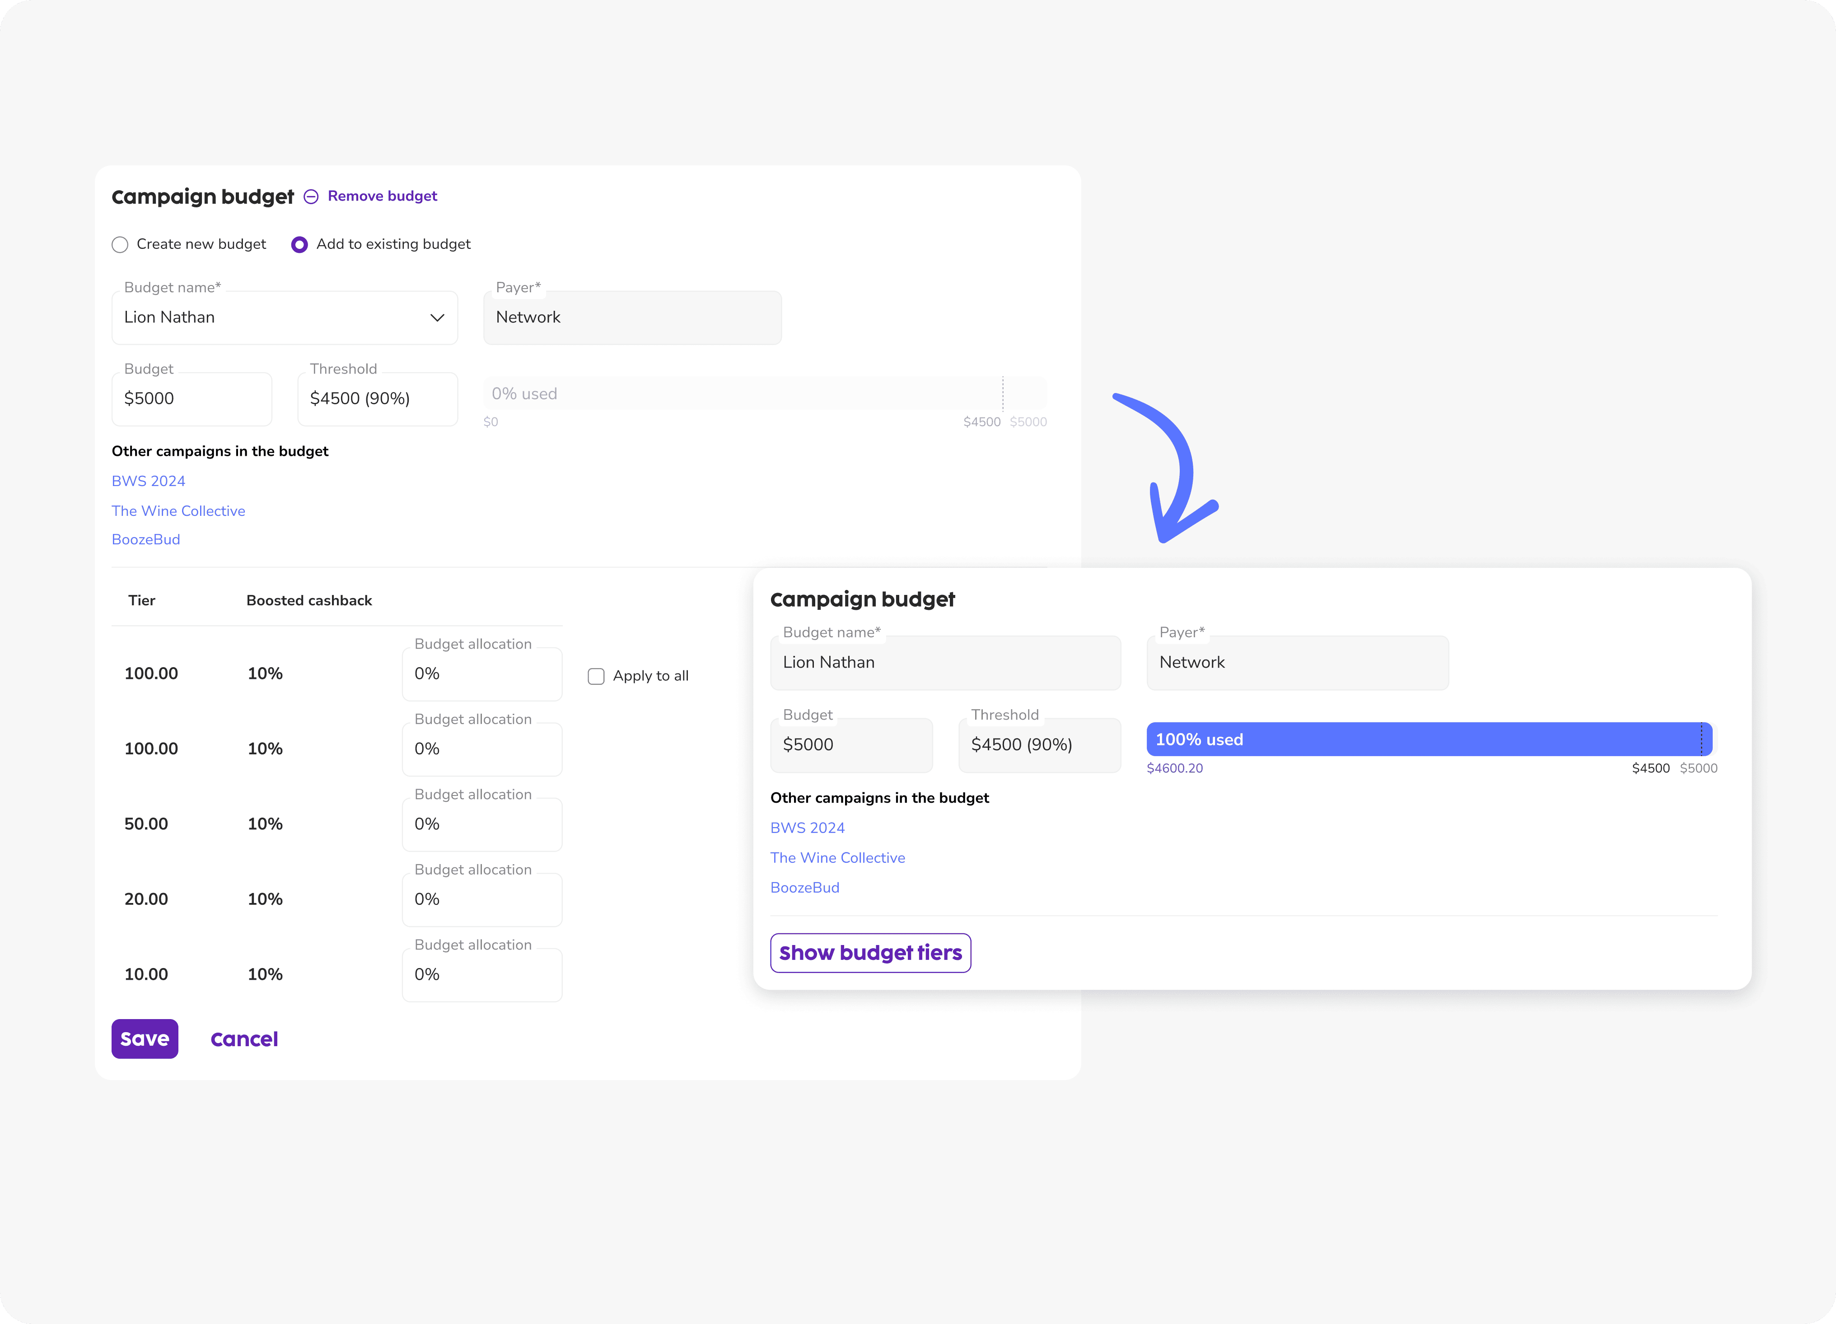This screenshot has width=1836, height=1324.
Task: Click the Cancel button
Action: pyautogui.click(x=243, y=1039)
